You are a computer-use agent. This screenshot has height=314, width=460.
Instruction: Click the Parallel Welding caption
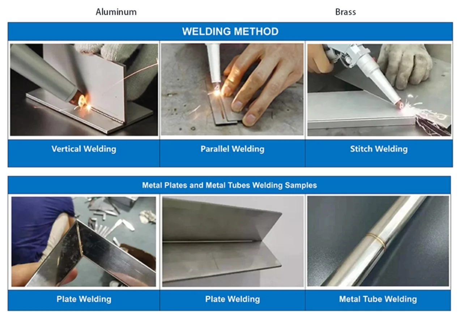(233, 149)
